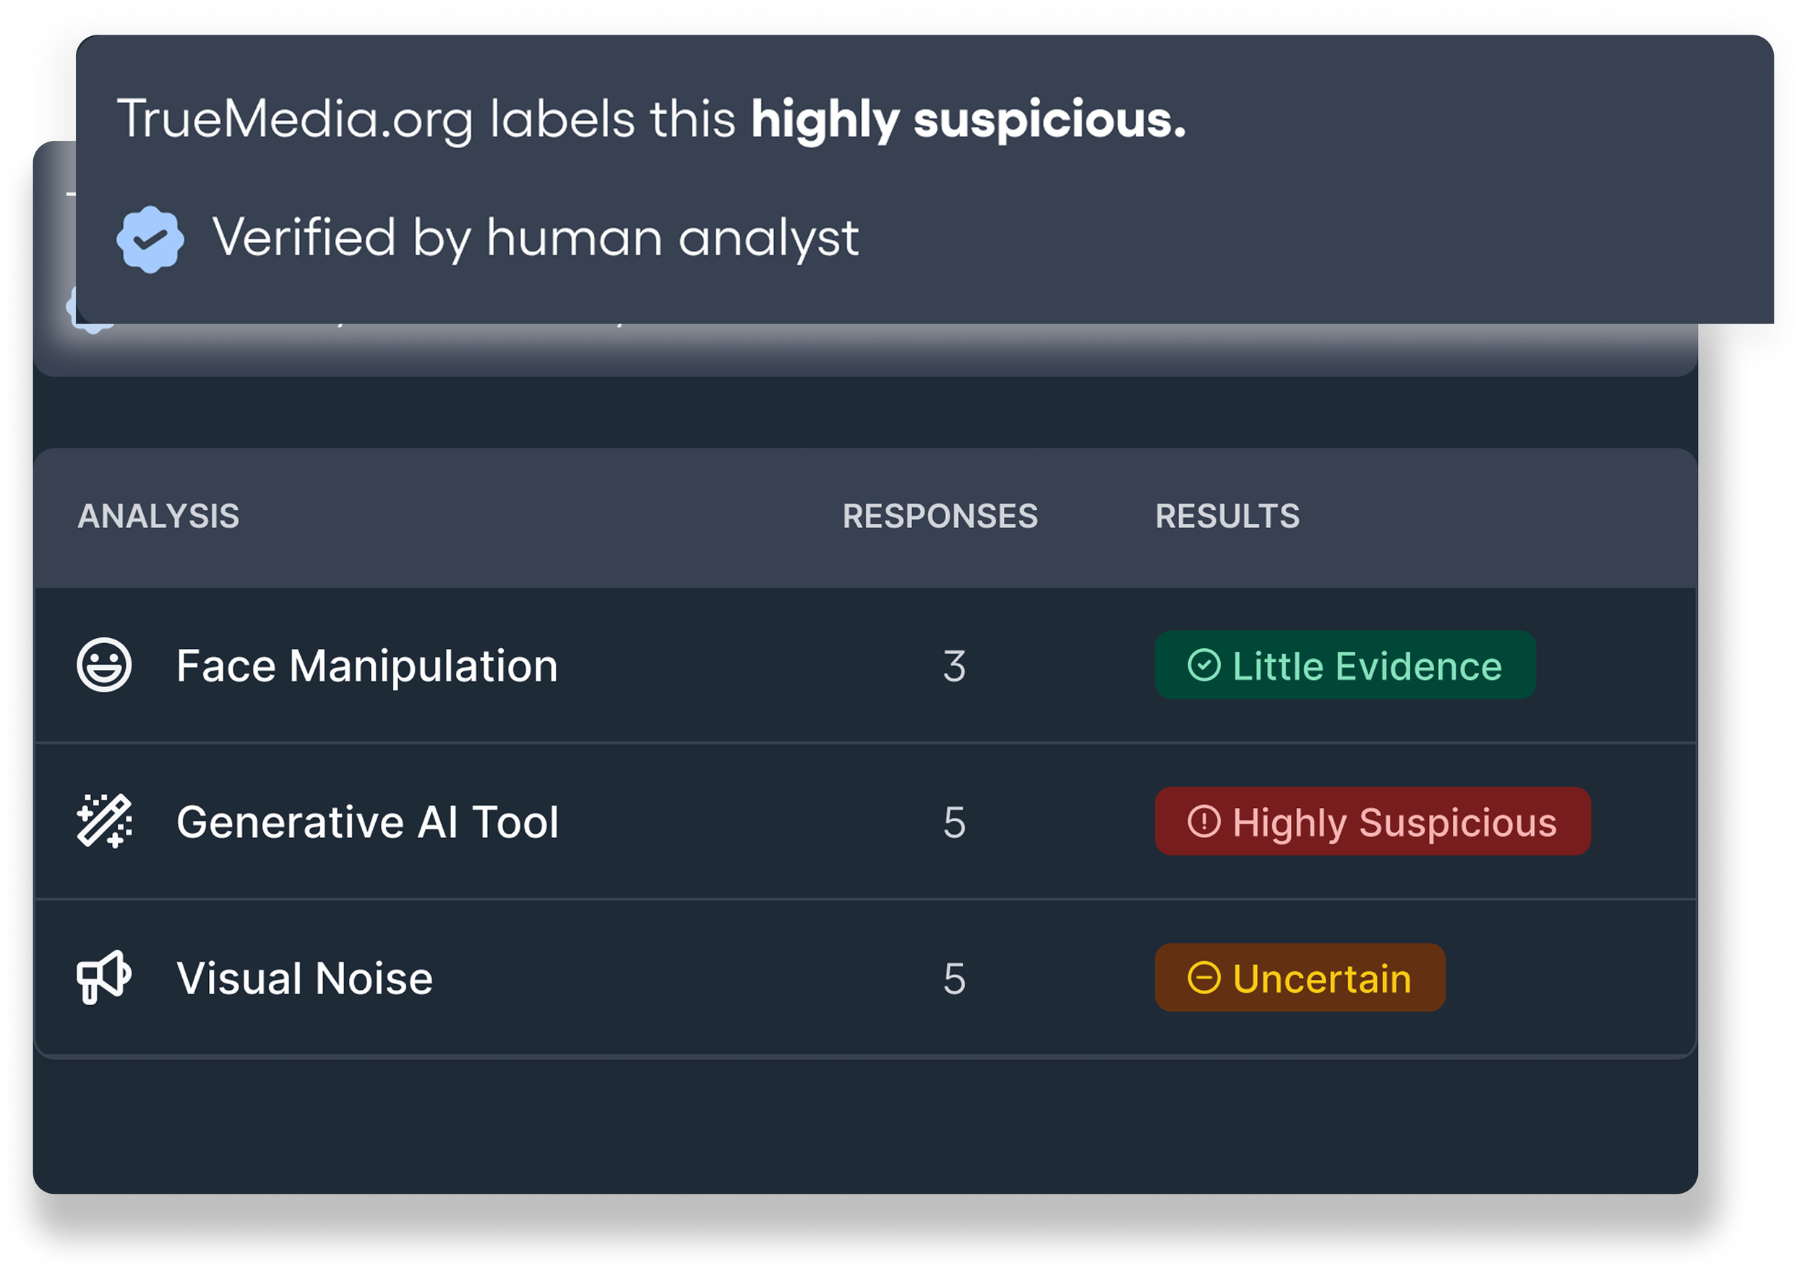This screenshot has width=1807, height=1271.
Task: Select the Visual Noise row label
Action: point(304,978)
